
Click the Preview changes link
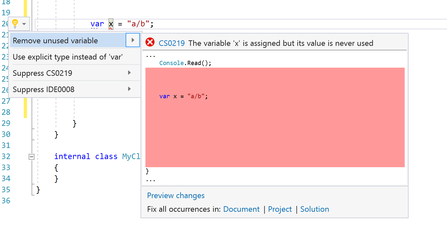[176, 195]
